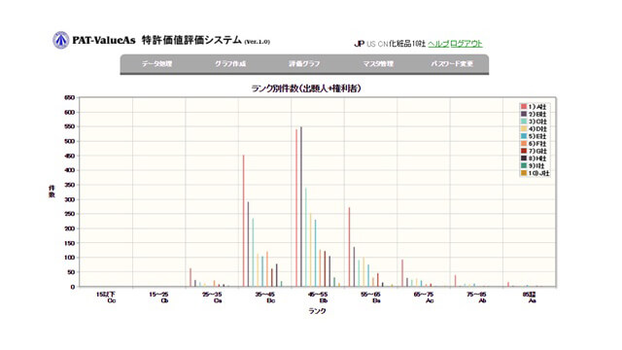The height and width of the screenshot is (350, 622).
Task: Click the G社 dark red legend swatch
Action: coord(524,152)
